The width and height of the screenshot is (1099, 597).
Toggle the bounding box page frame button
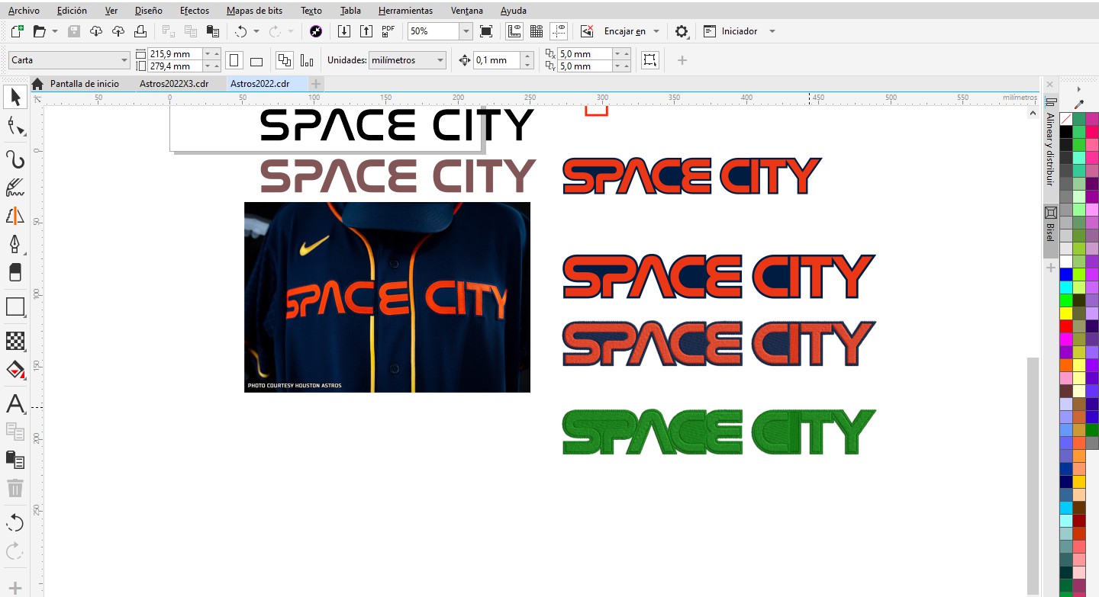point(650,60)
